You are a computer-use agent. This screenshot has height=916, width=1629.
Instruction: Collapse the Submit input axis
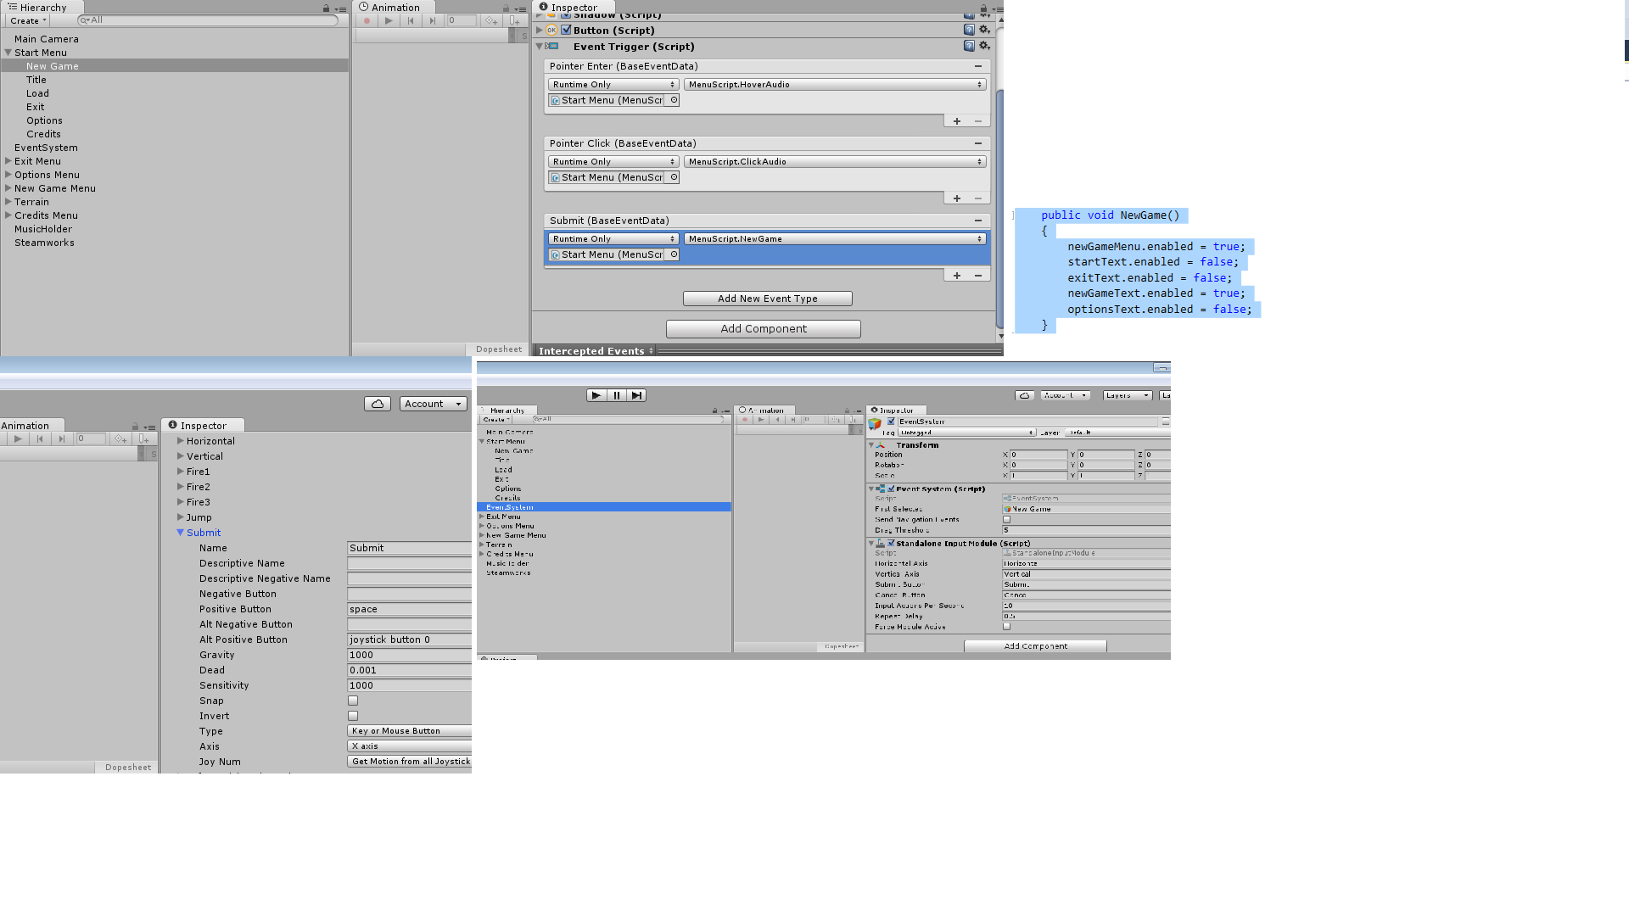point(180,533)
